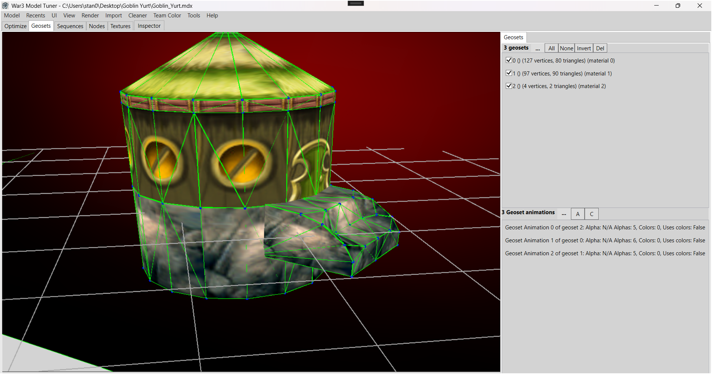Click the '3 geosets' header label
Viewport: 712px width, 374px height.
(x=516, y=48)
